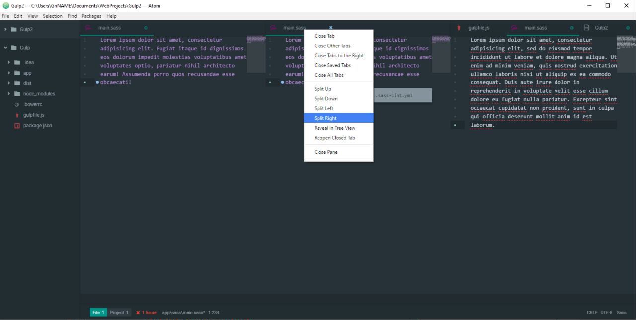
Task: Collapse the Gulp project root
Action: click(5, 48)
